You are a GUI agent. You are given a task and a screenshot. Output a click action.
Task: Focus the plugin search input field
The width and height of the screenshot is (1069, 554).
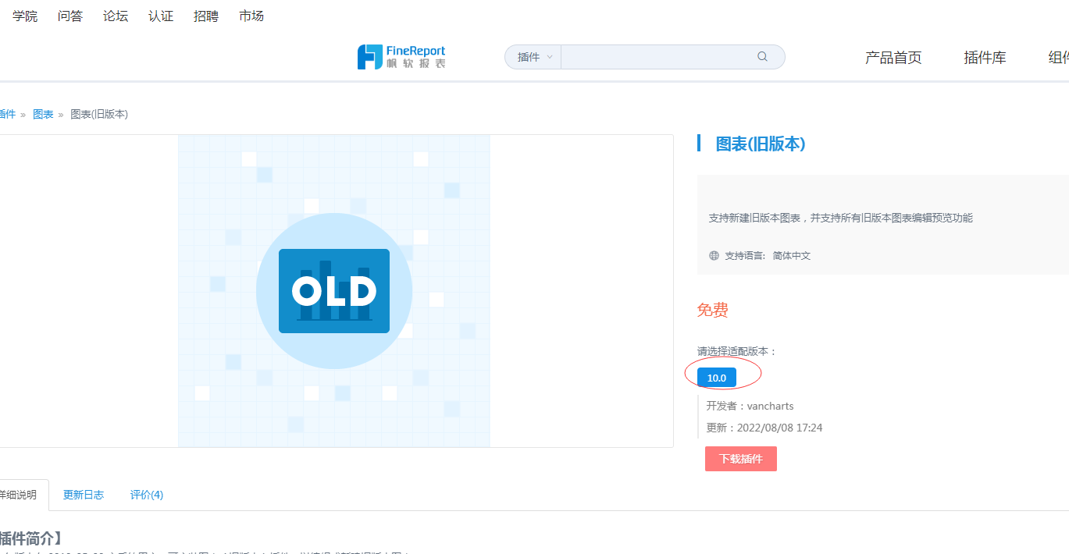click(657, 57)
